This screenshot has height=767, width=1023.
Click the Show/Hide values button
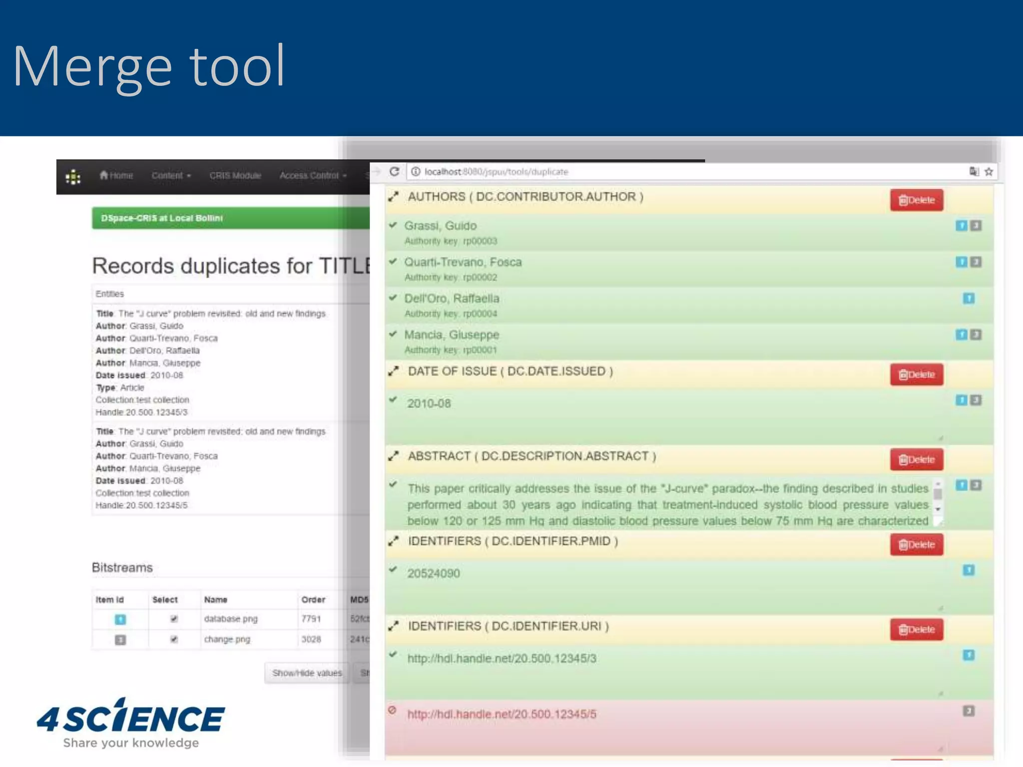coord(307,673)
